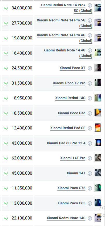
Task: Click info icon beside Xiaomi 14T Pro
Action: click(x=90, y=158)
